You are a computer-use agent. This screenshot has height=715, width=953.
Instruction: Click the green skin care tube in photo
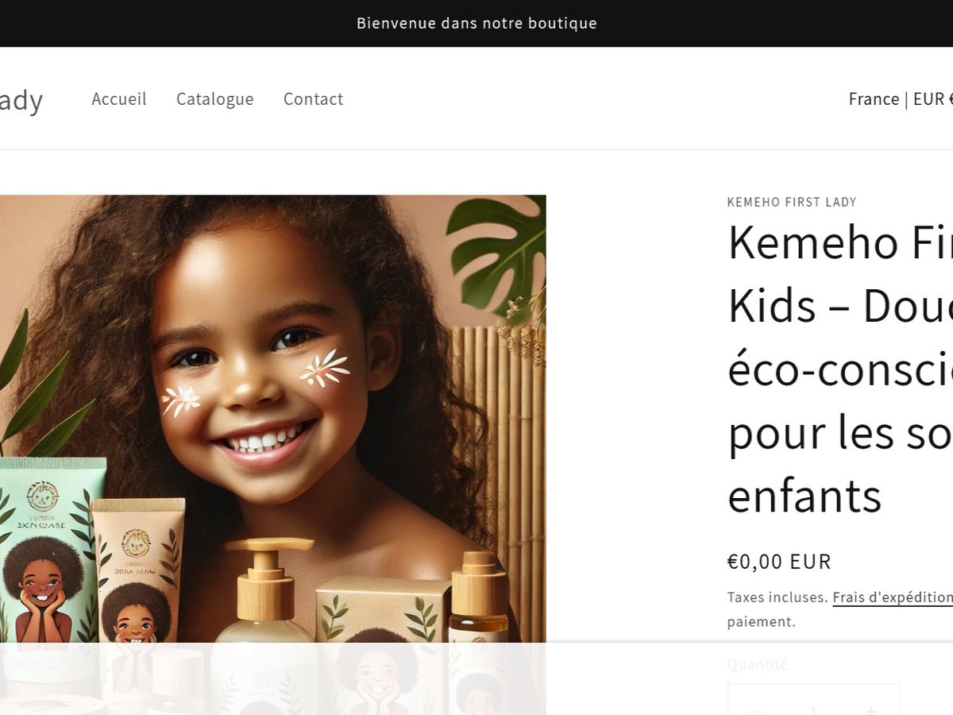(49, 556)
